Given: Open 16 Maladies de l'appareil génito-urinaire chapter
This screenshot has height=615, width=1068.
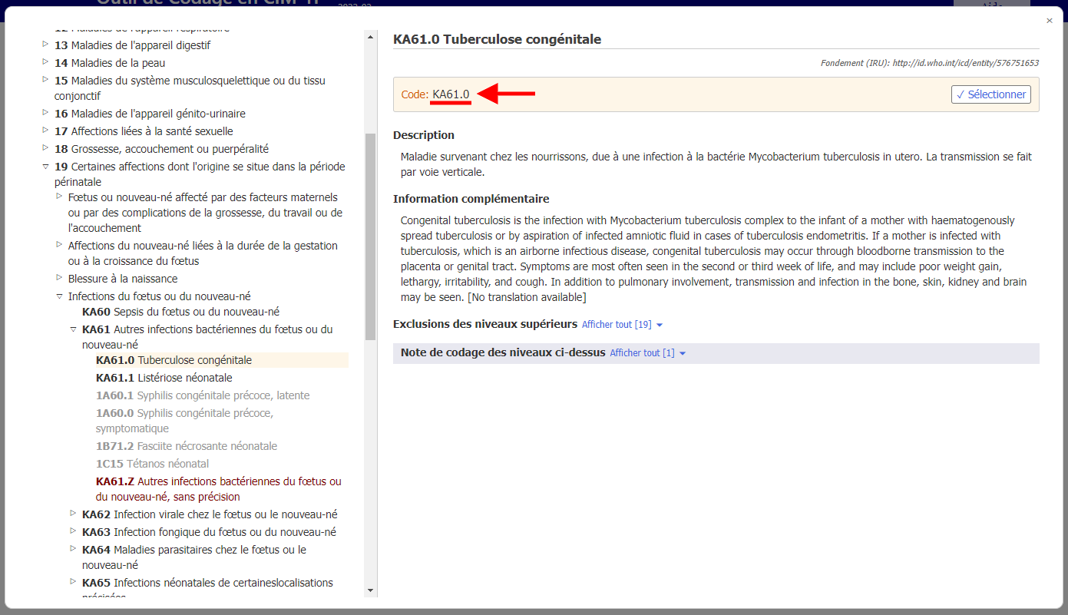Looking at the screenshot, I should pos(150,114).
